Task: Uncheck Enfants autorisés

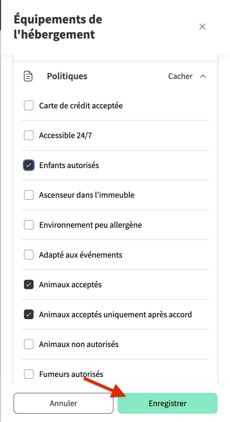Action: click(29, 165)
